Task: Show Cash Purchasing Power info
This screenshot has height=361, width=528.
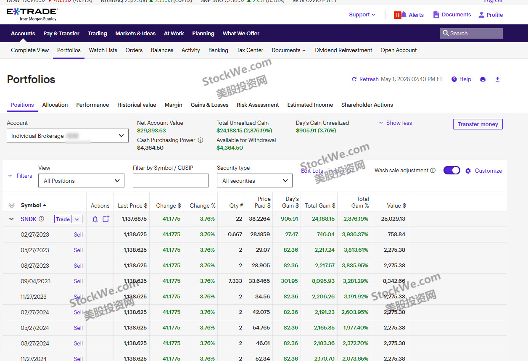Action: tap(201, 140)
